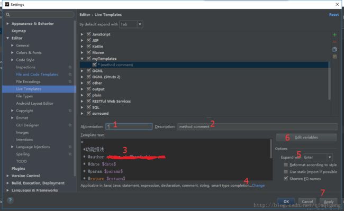The height and width of the screenshot is (211, 344).
Task: Click the OK button
Action: point(286,201)
